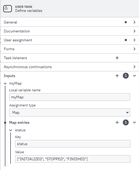
Task: Click the Inputs count badge
Action: click(126, 76)
